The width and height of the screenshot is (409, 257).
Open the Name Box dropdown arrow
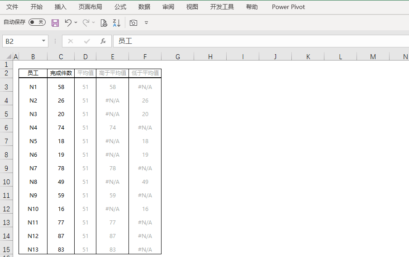(x=43, y=41)
